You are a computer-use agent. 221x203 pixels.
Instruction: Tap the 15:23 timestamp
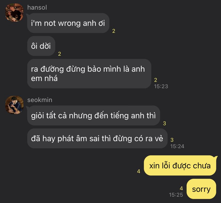(x=161, y=86)
